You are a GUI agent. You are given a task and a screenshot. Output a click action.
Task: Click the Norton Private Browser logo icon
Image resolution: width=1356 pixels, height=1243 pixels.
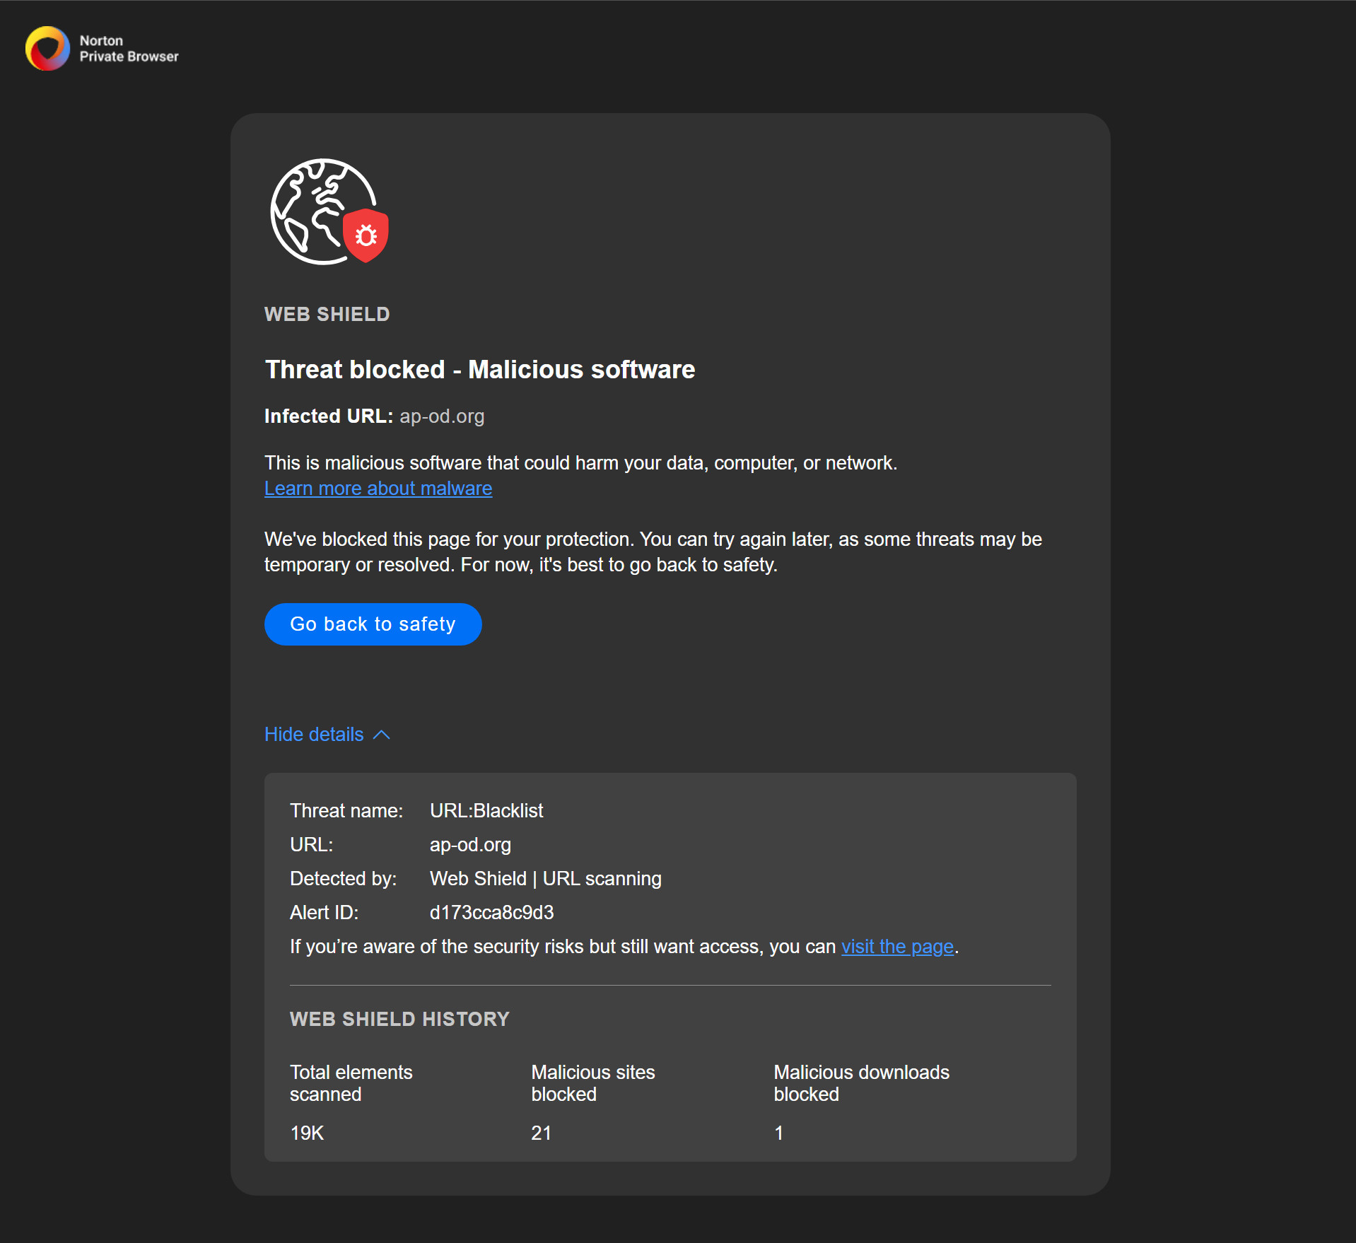click(47, 49)
